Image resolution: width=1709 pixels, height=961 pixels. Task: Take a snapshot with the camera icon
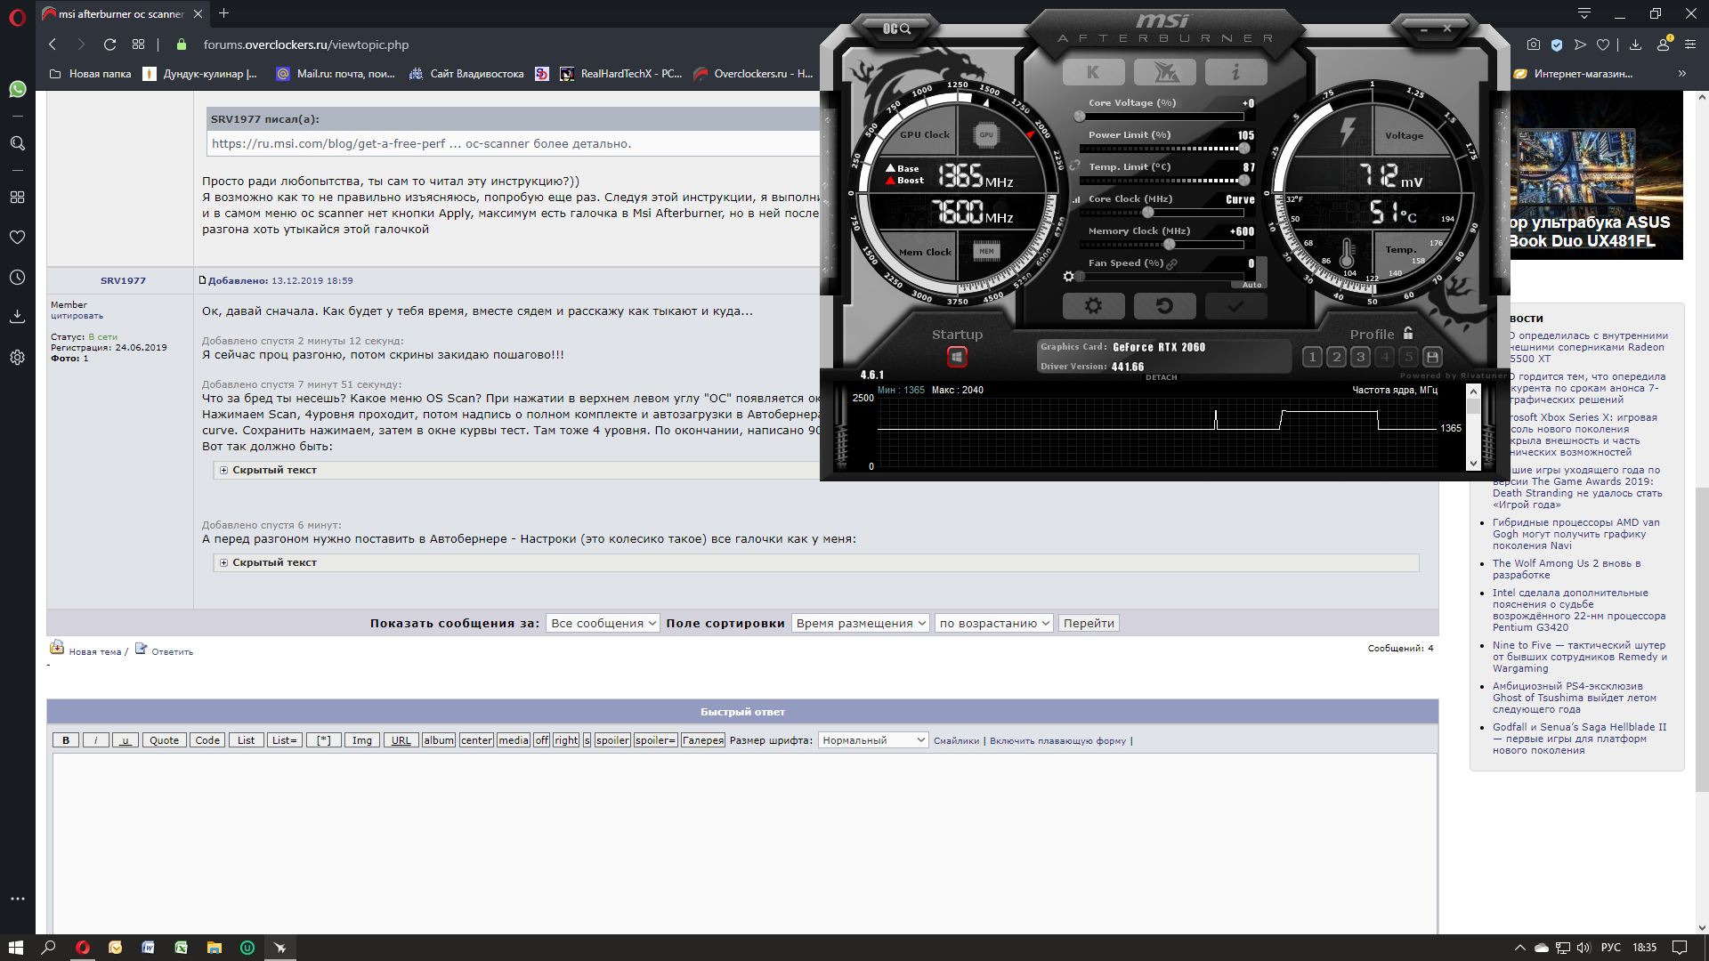1533,44
